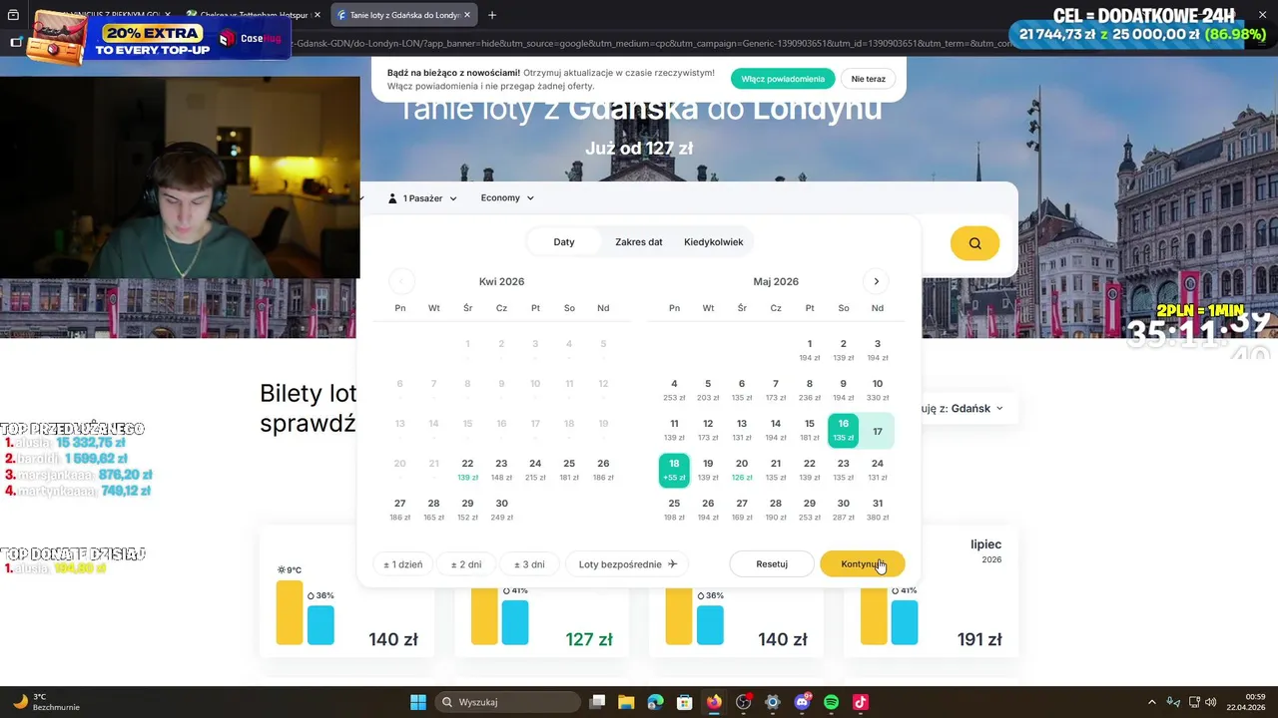Screen dimensions: 1278x718
Task: Go to previous month in calendar
Action: (x=401, y=281)
